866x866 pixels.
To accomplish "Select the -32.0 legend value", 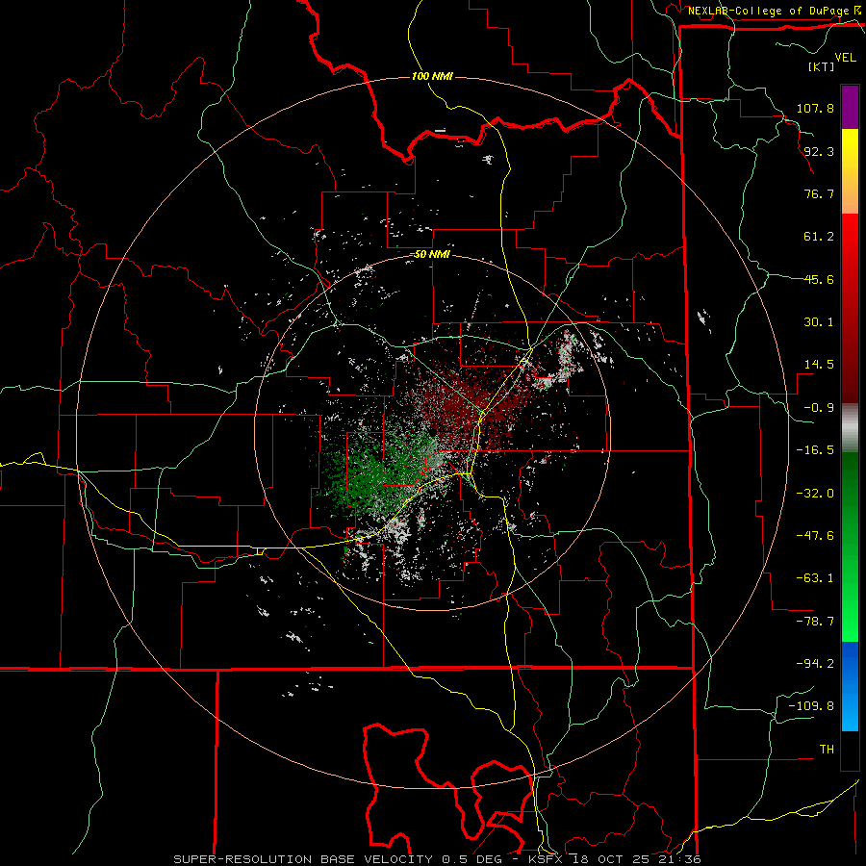I will (x=815, y=494).
